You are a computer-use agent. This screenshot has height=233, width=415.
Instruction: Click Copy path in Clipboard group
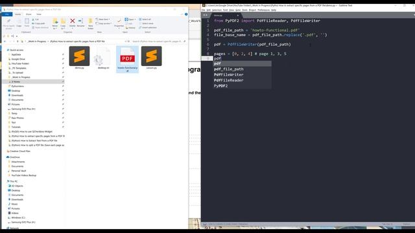point(38,23)
